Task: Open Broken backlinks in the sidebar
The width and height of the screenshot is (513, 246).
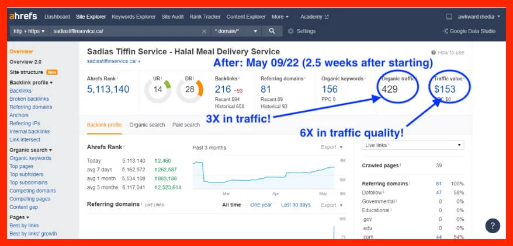Action: [29, 99]
